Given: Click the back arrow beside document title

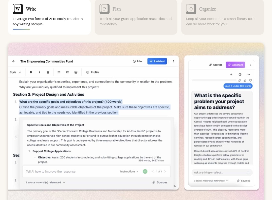Looking at the screenshot, I should tap(14, 61).
